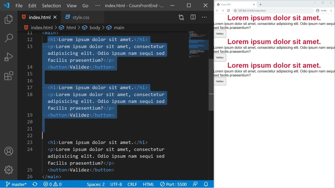This screenshot has width=335, height=188.
Task: Reload the browser page
Action: 228,11
